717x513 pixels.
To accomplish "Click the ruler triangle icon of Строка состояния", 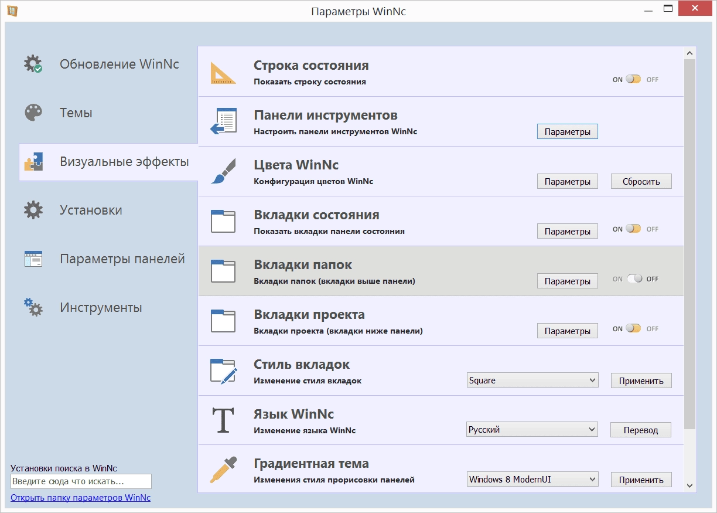I will tap(223, 72).
